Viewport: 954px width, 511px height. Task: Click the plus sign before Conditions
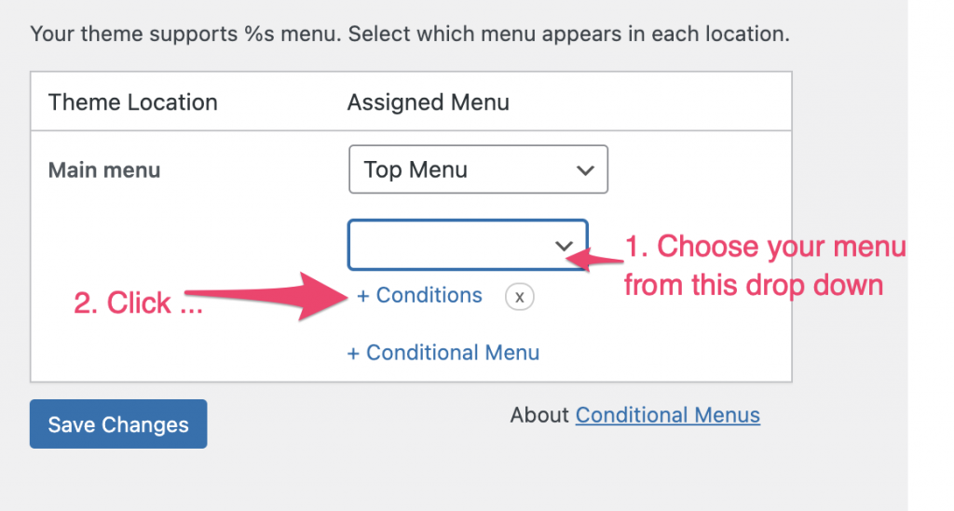pyautogui.click(x=363, y=296)
